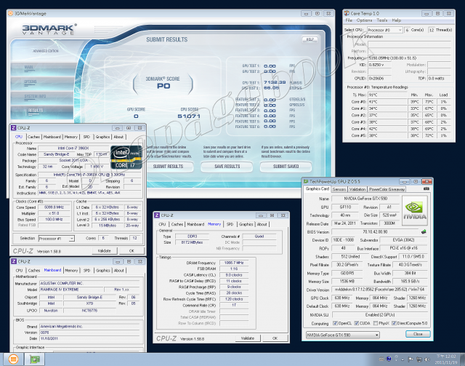The width and height of the screenshot is (465, 366).
Task: Toggle the OpenCL checkbox in GPU-Z
Action: (335, 323)
